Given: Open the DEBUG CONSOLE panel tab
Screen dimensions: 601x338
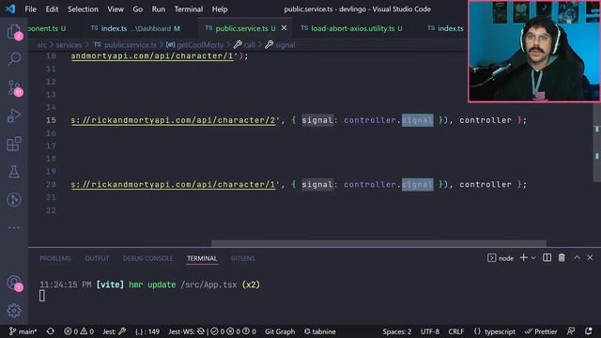Looking at the screenshot, I should click(148, 259).
